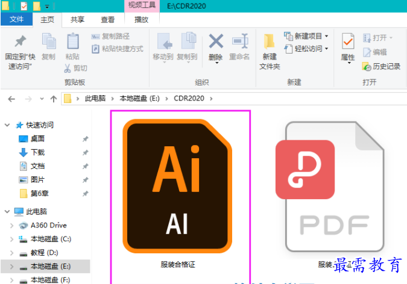Collapse the This PC (此电脑) tree node

tap(7, 212)
